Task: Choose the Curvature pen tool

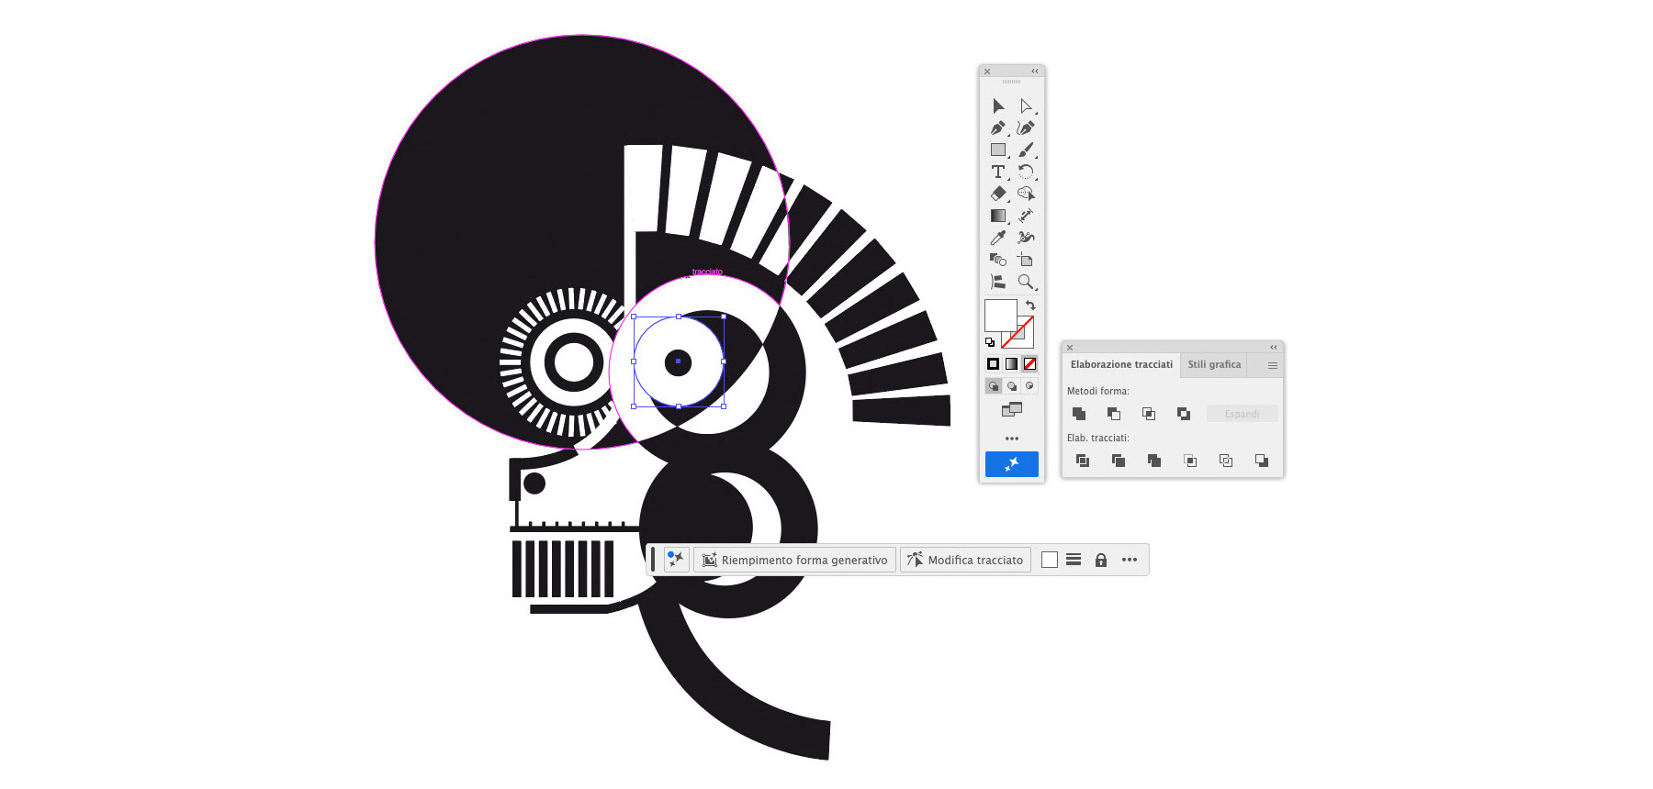Action: point(1026,128)
